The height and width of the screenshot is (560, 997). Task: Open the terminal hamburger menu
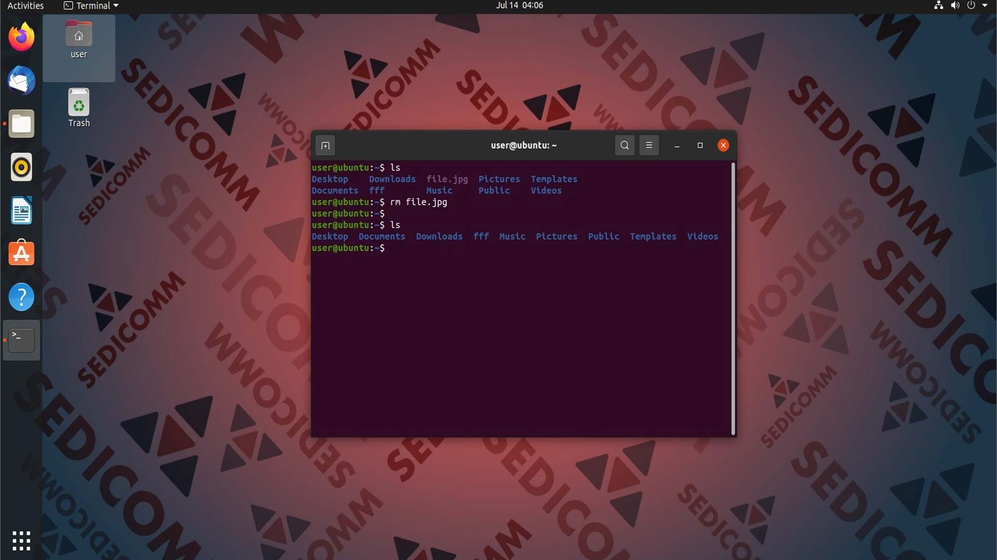click(x=649, y=145)
